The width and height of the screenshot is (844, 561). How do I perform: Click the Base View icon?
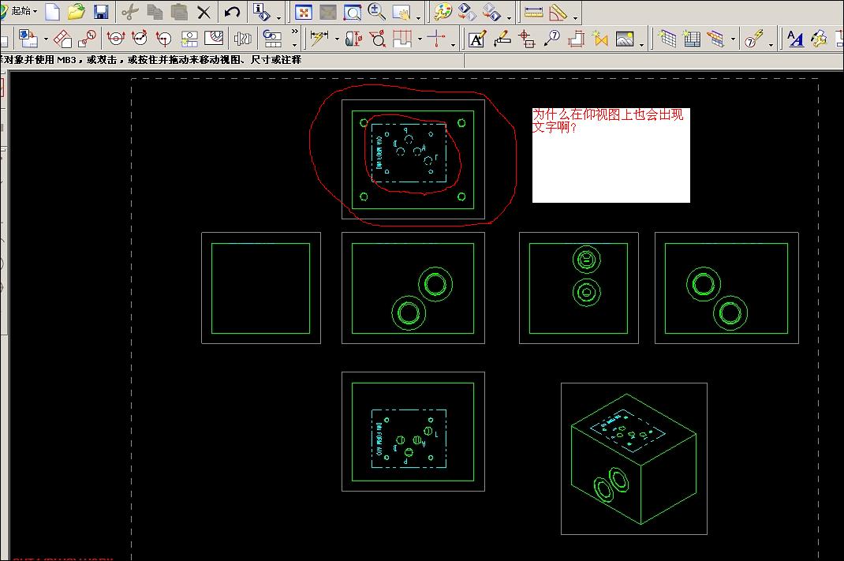pyautogui.click(x=28, y=38)
